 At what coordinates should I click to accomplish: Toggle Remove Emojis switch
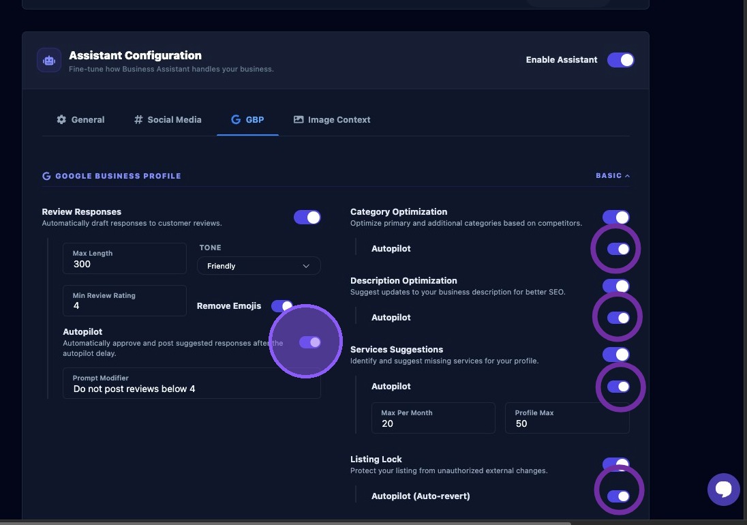click(x=282, y=306)
